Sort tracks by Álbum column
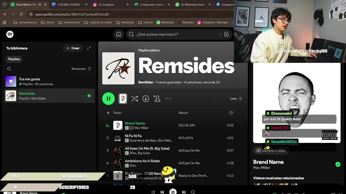 tap(183, 113)
